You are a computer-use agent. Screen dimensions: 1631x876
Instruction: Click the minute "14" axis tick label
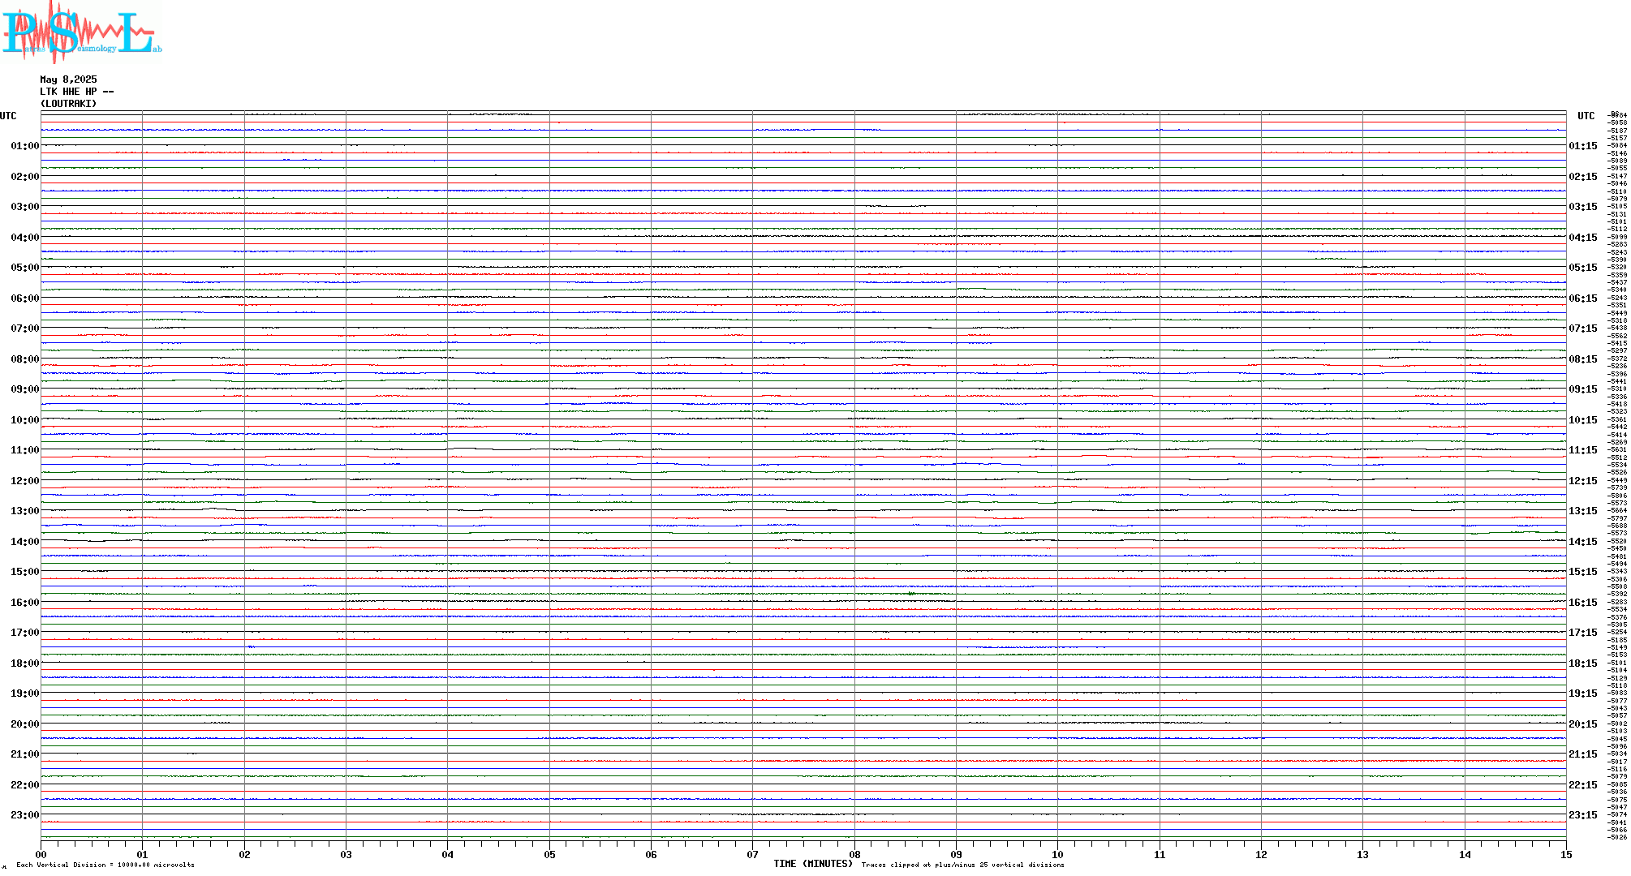pos(1465,854)
